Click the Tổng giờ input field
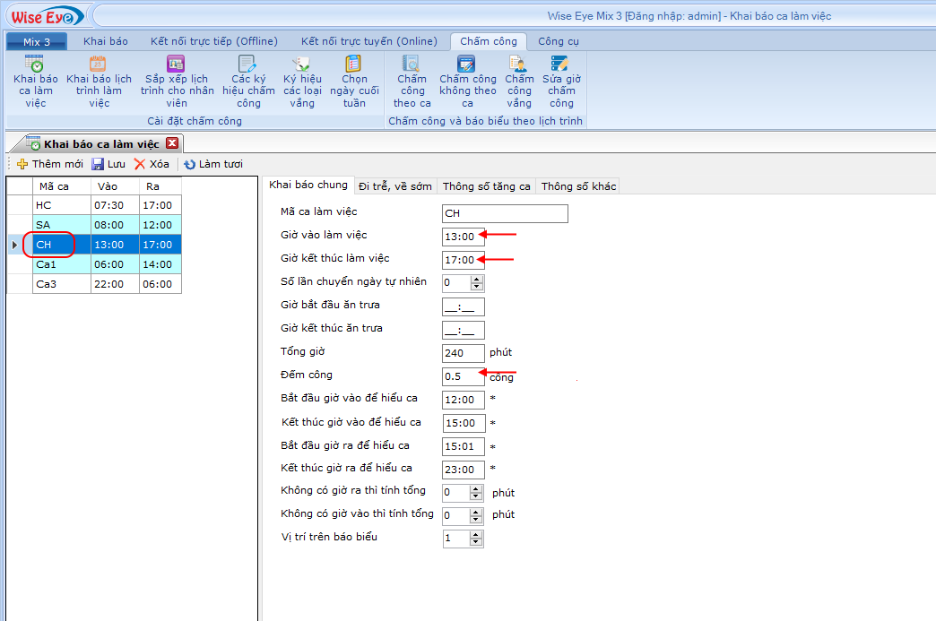The image size is (936, 621). pyautogui.click(x=463, y=353)
